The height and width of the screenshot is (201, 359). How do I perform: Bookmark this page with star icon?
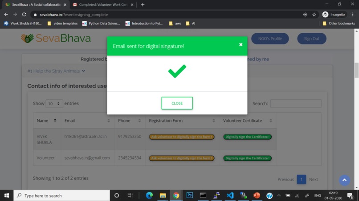click(314, 14)
